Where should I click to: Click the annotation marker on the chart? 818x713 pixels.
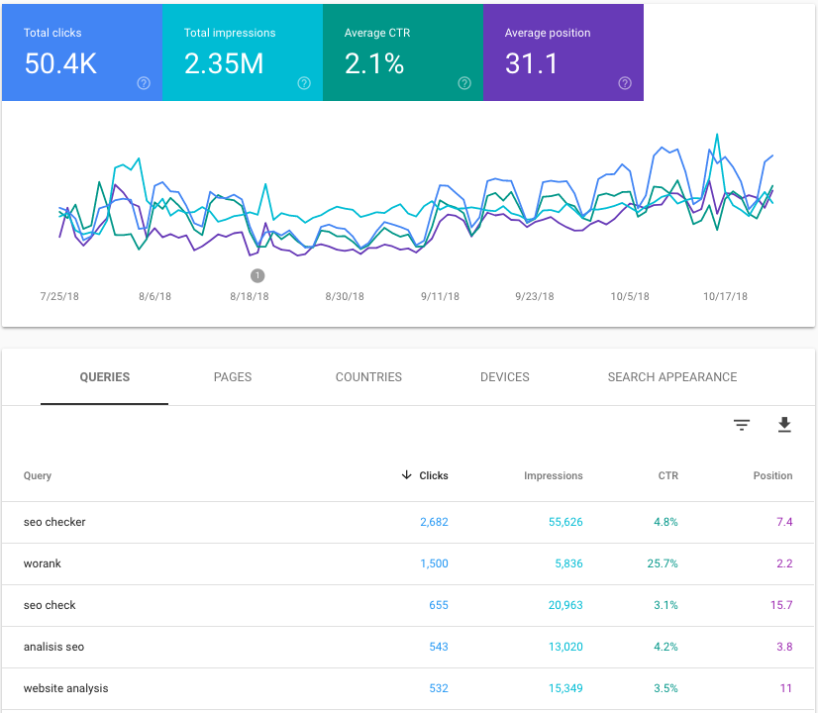point(257,276)
